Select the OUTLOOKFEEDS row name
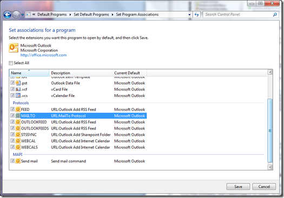The width and height of the screenshot is (284, 198). coord(35,128)
